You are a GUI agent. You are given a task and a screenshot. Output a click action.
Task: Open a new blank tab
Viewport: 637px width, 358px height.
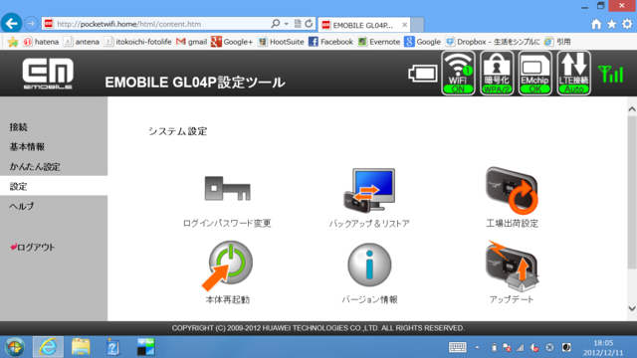[x=418, y=25]
